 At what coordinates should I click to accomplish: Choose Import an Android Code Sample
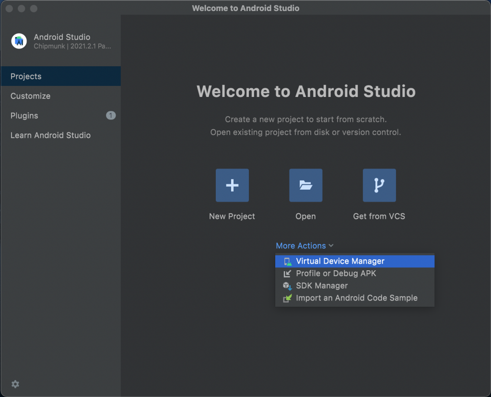pyautogui.click(x=355, y=298)
